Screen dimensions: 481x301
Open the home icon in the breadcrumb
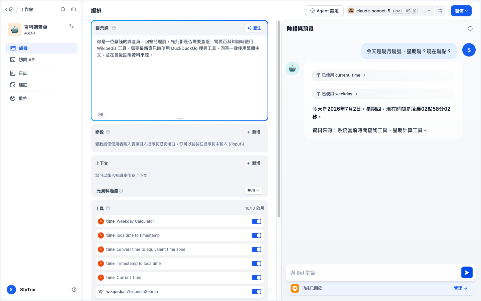11,9
